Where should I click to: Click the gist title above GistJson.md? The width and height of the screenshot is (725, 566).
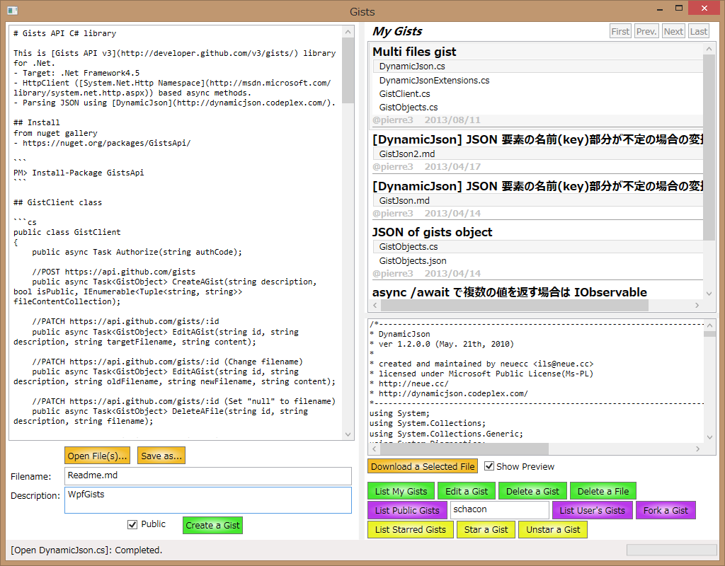point(538,186)
